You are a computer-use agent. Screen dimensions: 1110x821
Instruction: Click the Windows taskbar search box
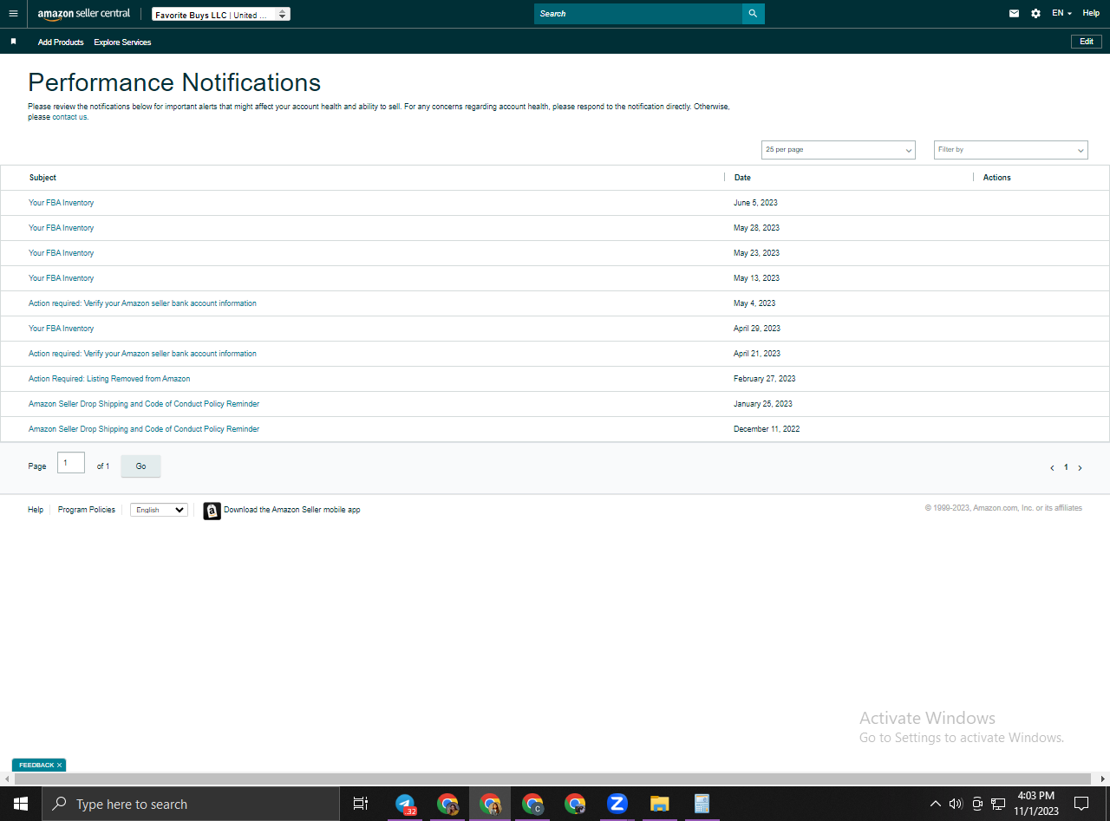[190, 804]
